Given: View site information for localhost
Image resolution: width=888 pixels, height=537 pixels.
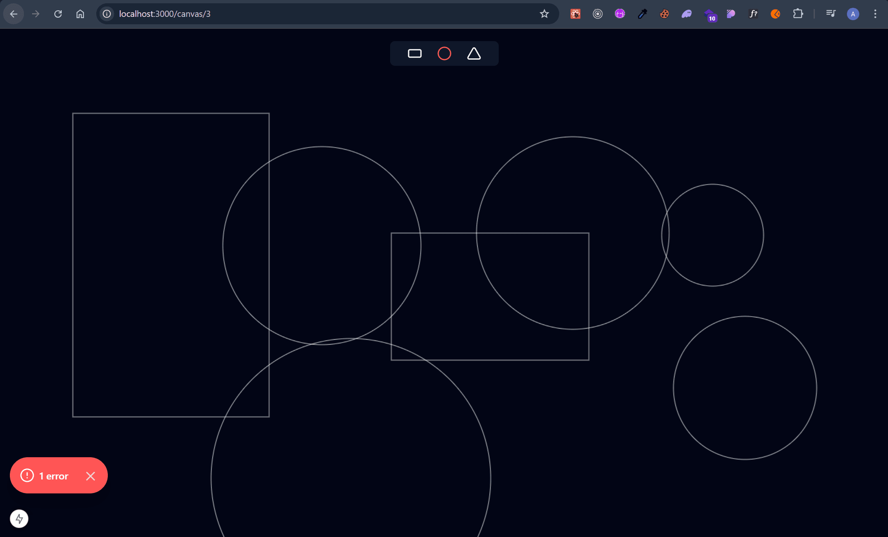Looking at the screenshot, I should (x=107, y=14).
